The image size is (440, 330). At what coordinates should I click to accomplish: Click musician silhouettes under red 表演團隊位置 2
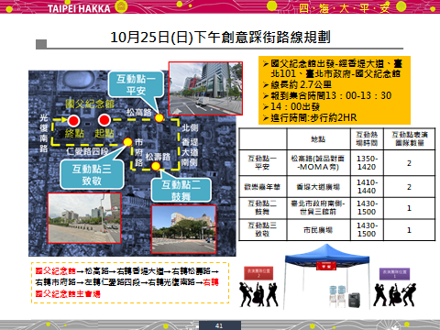tap(258, 294)
